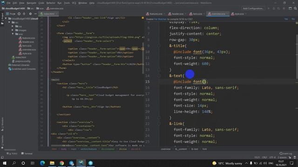Open the Code menu
This screenshot has width=298, height=167.
(x=41, y=3)
